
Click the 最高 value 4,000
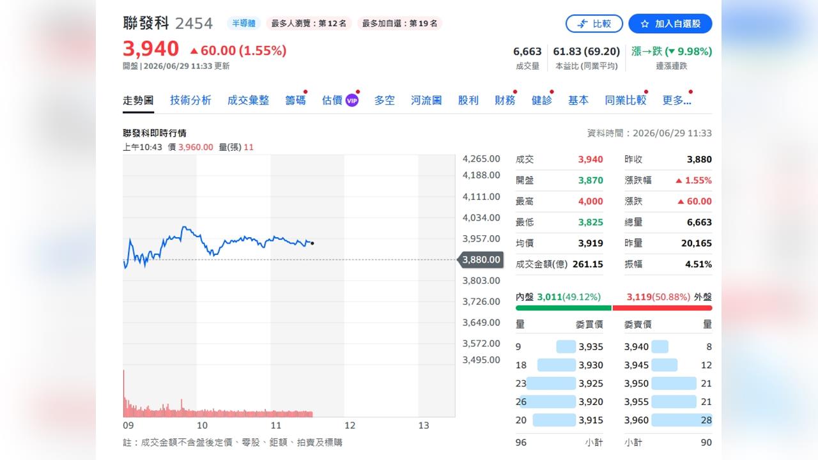click(590, 201)
